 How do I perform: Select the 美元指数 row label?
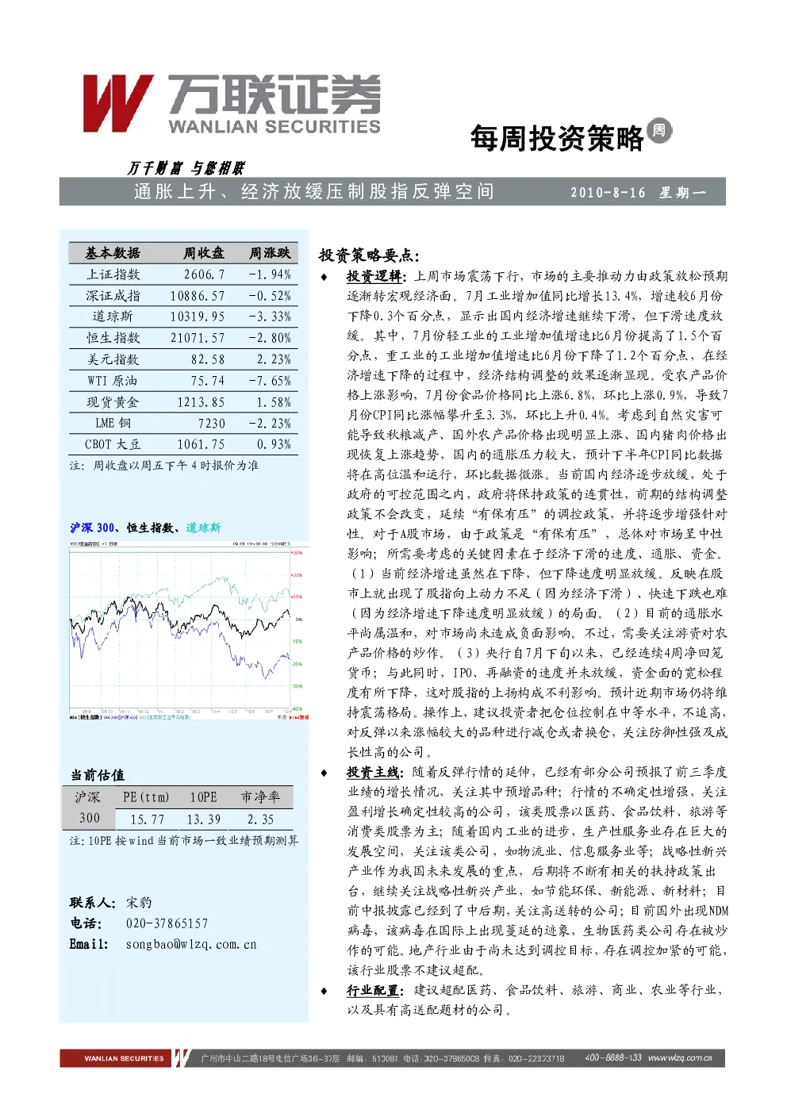coord(113,359)
